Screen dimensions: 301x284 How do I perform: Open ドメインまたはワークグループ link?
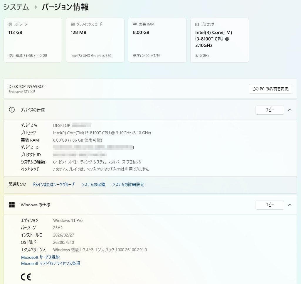(x=53, y=184)
